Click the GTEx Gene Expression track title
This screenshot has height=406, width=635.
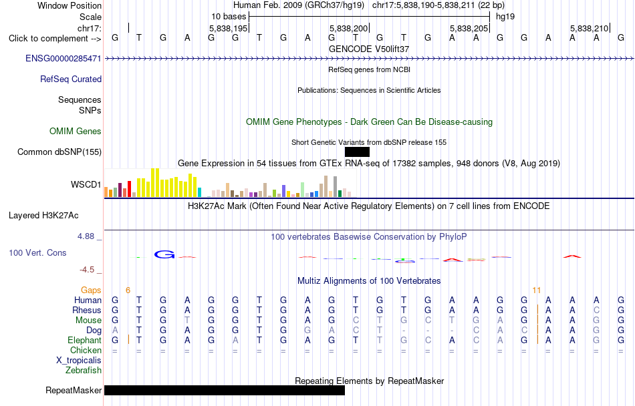tap(369, 164)
